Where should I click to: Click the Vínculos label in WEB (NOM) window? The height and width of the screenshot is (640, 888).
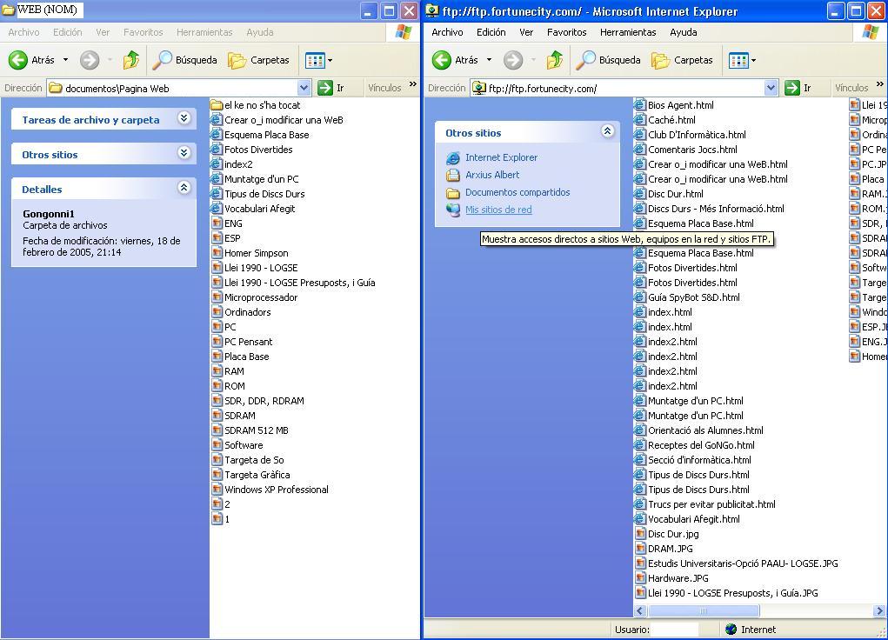pos(384,88)
